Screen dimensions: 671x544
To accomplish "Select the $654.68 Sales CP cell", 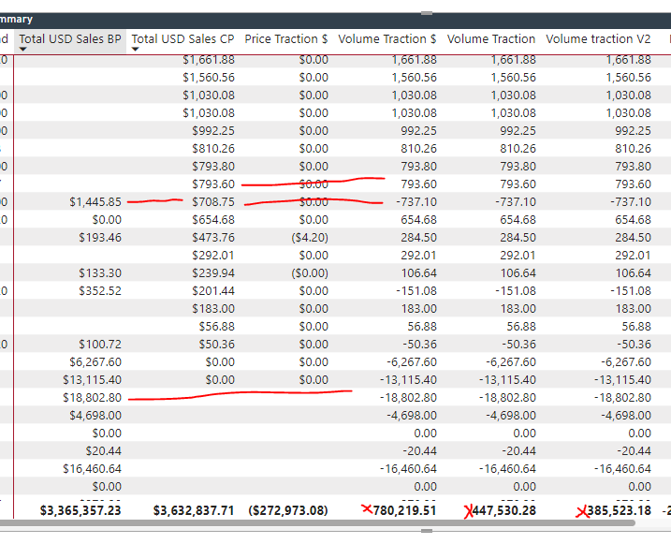I will [213, 220].
